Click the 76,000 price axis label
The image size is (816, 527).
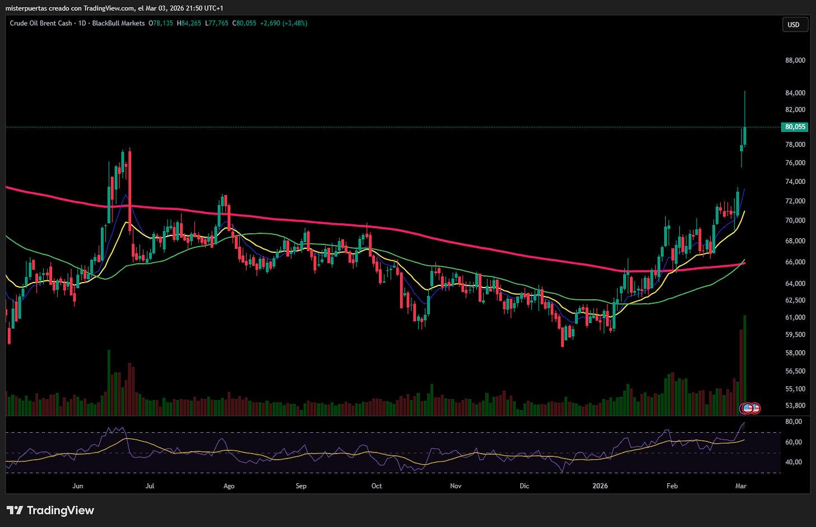(x=795, y=163)
